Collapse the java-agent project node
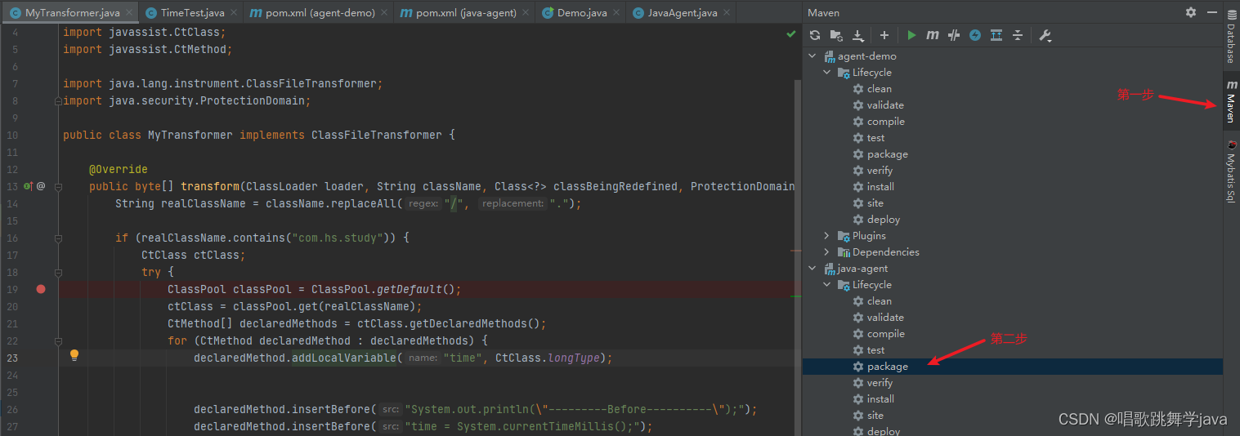This screenshot has height=436, width=1240. [x=812, y=269]
